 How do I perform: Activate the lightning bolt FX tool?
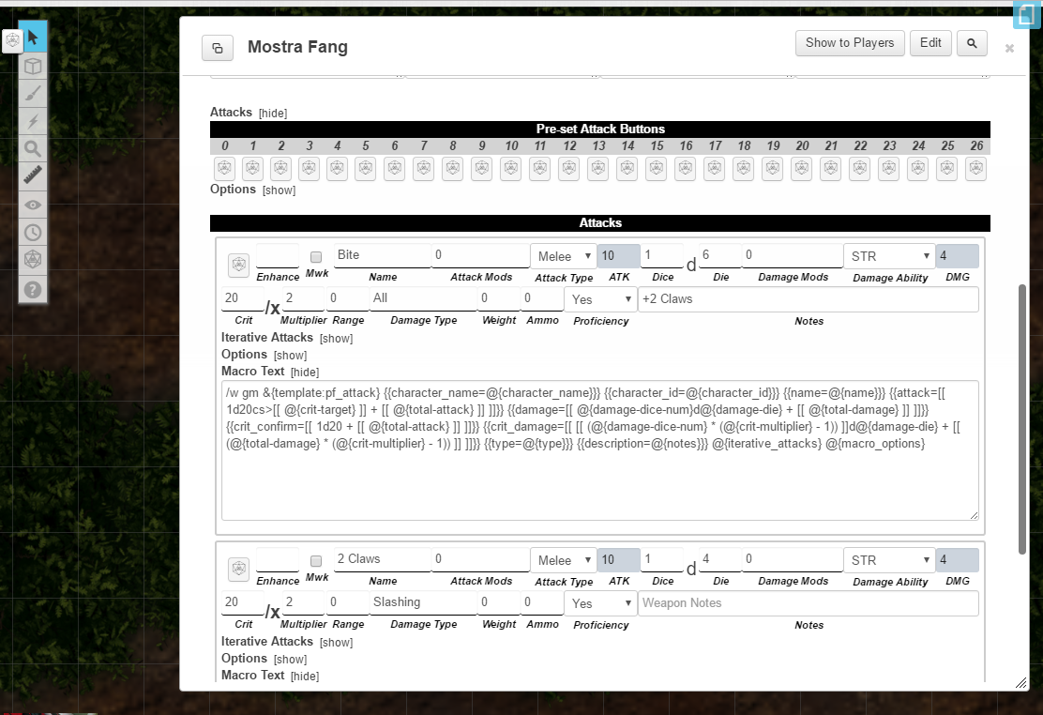[x=33, y=121]
